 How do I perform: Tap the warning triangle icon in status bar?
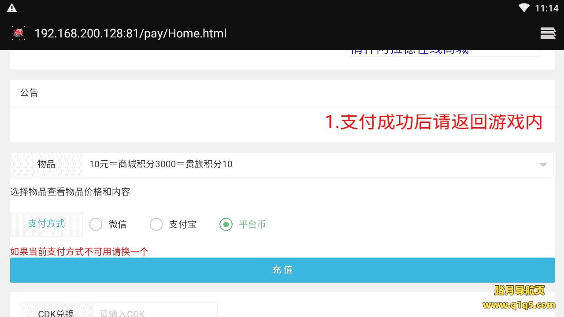point(12,8)
